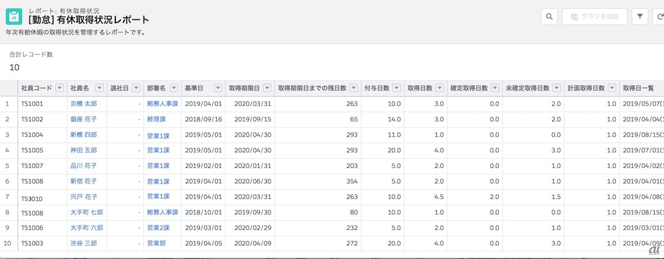Open employee link 京橋 太郎

[x=83, y=104]
